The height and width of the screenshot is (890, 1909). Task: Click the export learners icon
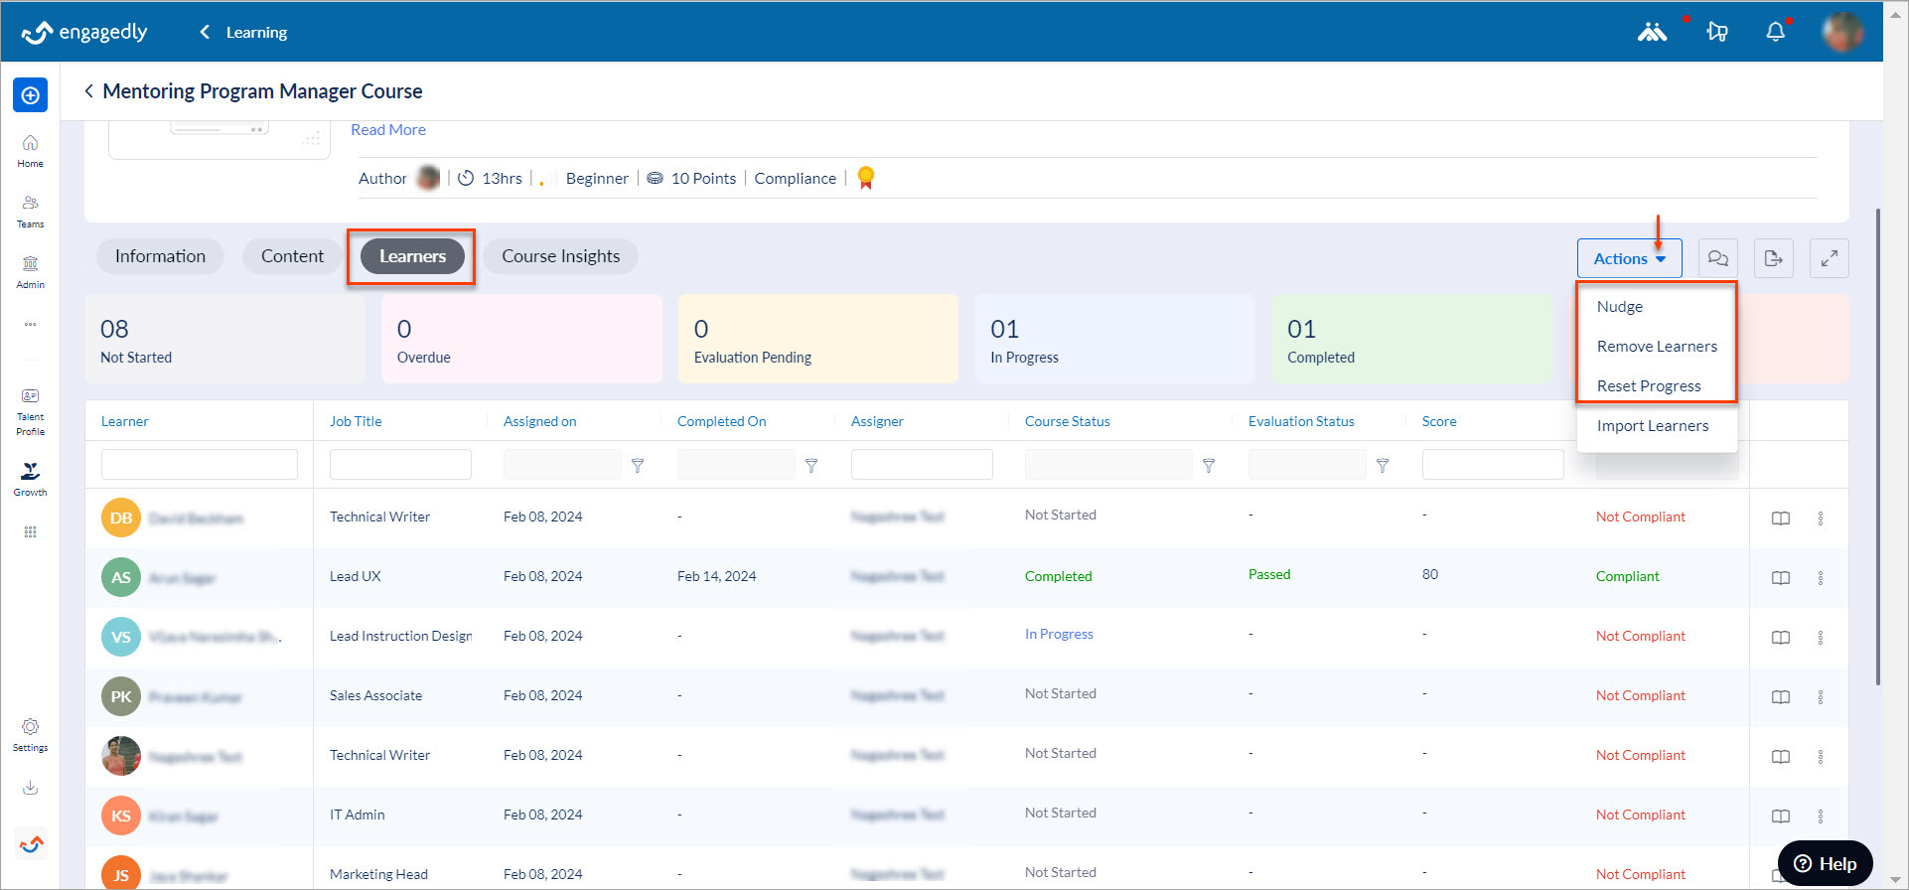click(x=1773, y=258)
